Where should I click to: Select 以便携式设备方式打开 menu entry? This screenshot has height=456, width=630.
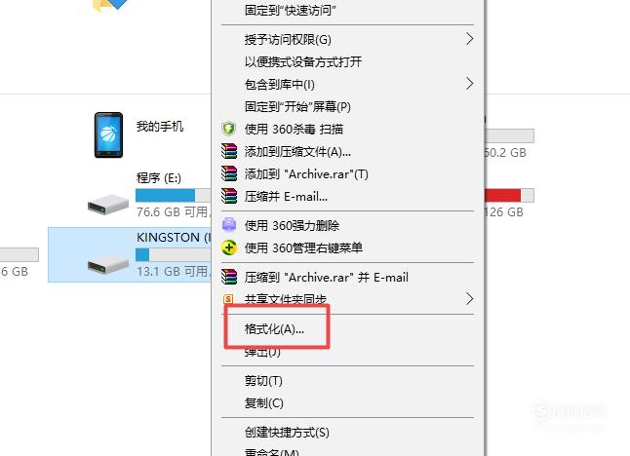tap(303, 61)
